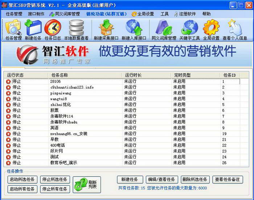Sort by 定时类型 column header
254x200 pixels.
click(x=196, y=75)
